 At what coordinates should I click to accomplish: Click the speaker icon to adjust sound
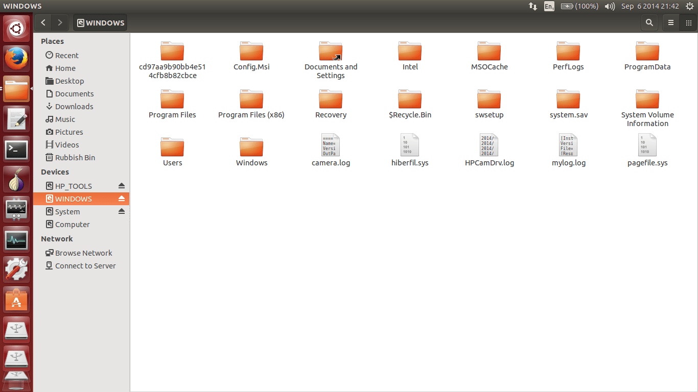click(x=609, y=6)
